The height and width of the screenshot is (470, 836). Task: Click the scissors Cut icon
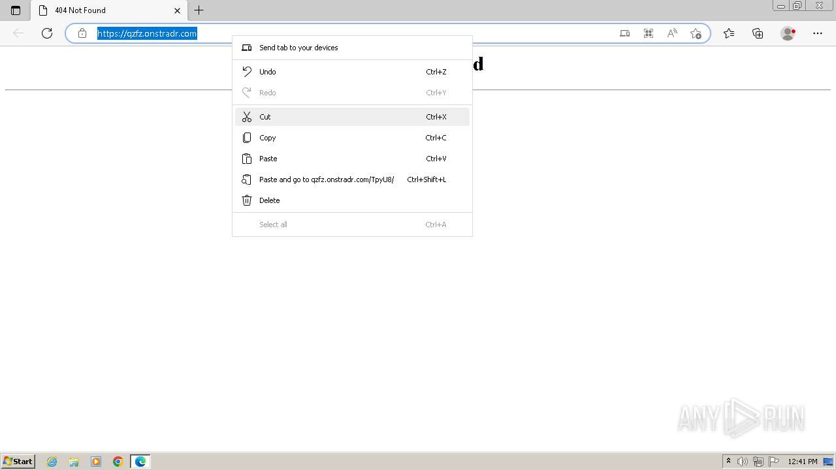[x=247, y=117]
